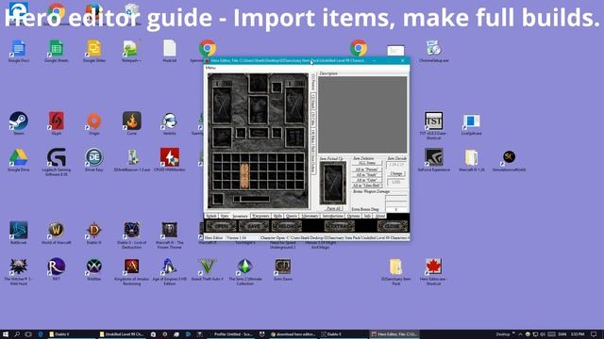Open taskbar search magnifier

[x=17, y=334]
